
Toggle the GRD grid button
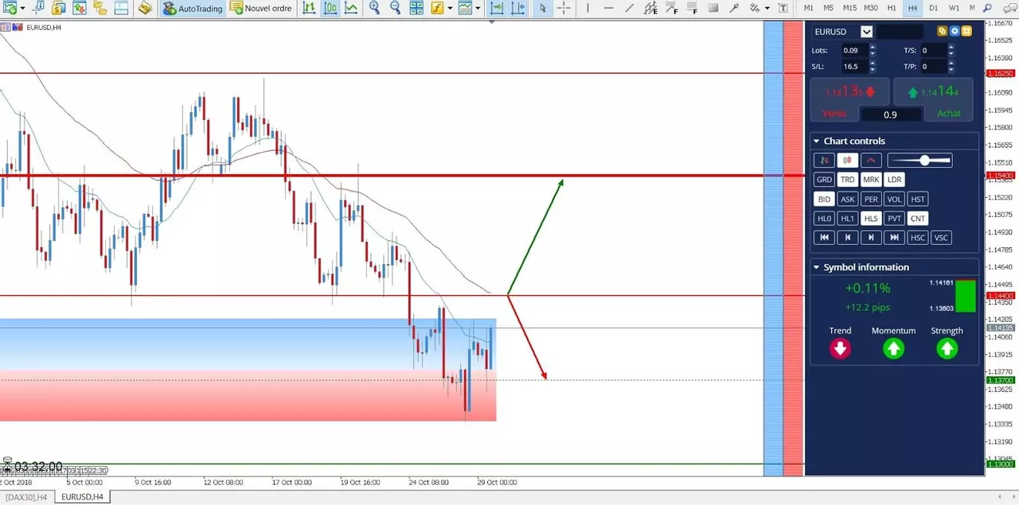click(824, 180)
